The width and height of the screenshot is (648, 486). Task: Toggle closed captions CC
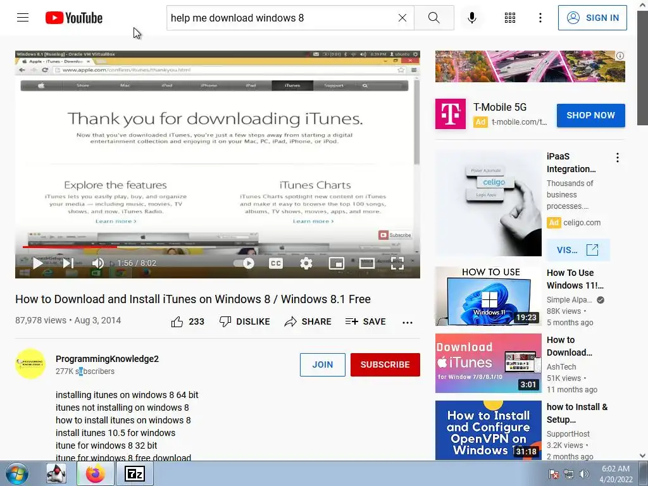pos(276,263)
